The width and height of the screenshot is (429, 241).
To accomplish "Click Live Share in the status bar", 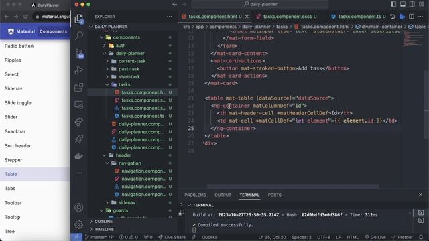I will [x=172, y=237].
